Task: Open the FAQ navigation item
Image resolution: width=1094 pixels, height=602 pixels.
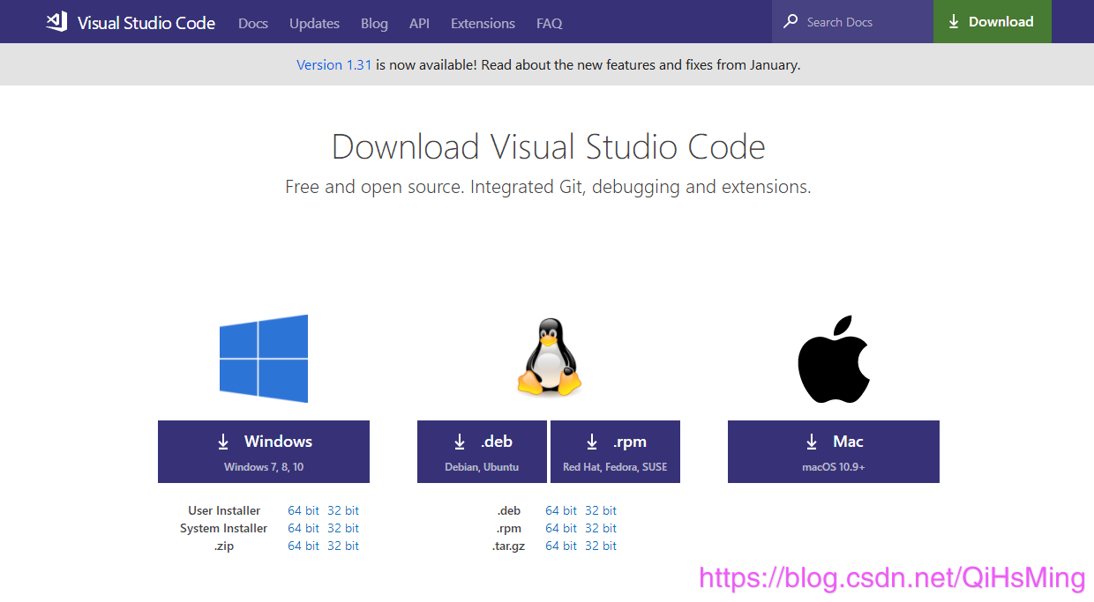Action: tap(549, 23)
